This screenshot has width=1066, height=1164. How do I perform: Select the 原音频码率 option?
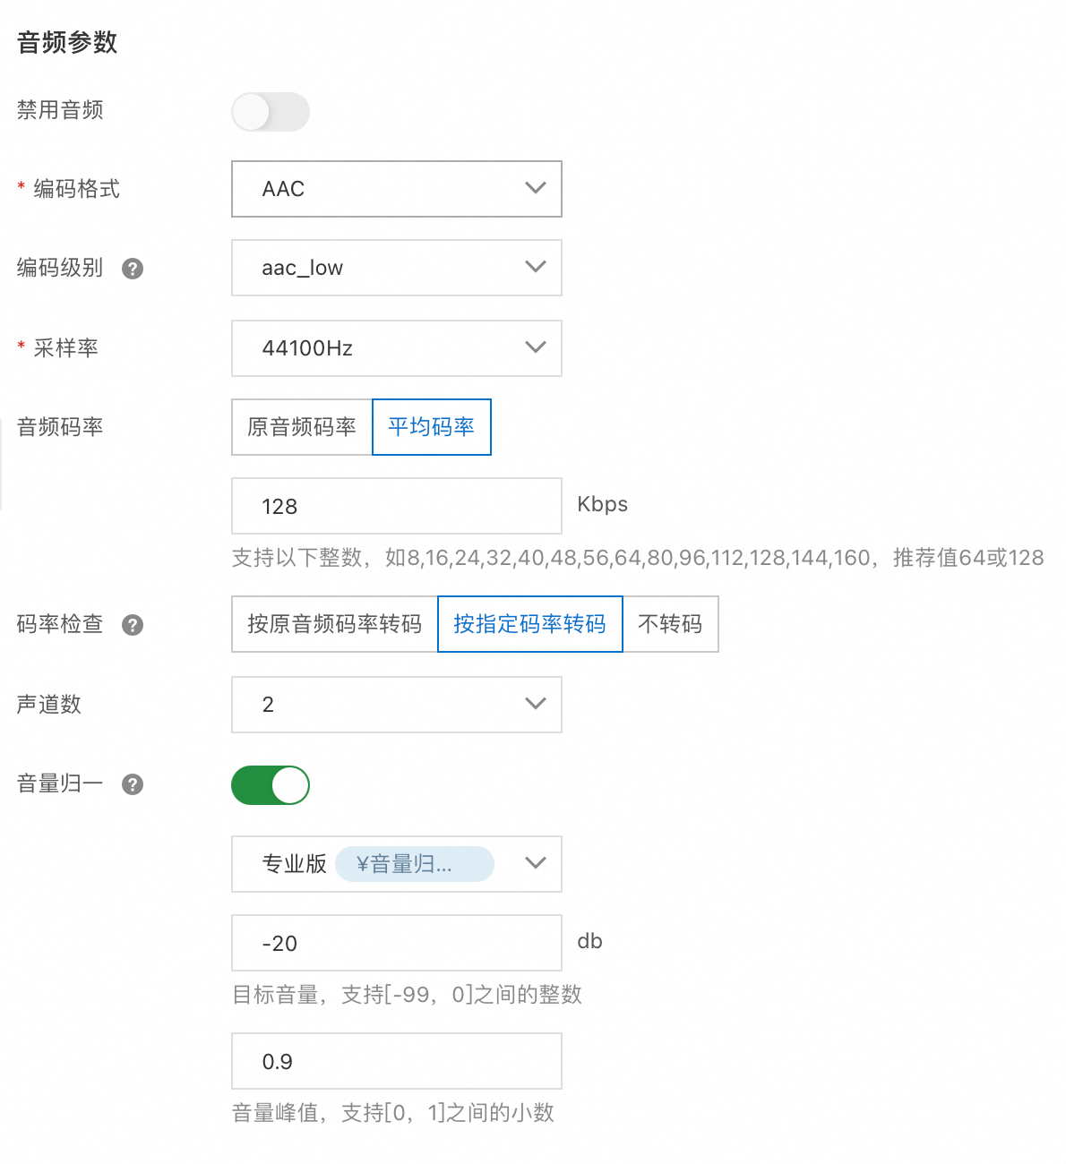(x=302, y=427)
